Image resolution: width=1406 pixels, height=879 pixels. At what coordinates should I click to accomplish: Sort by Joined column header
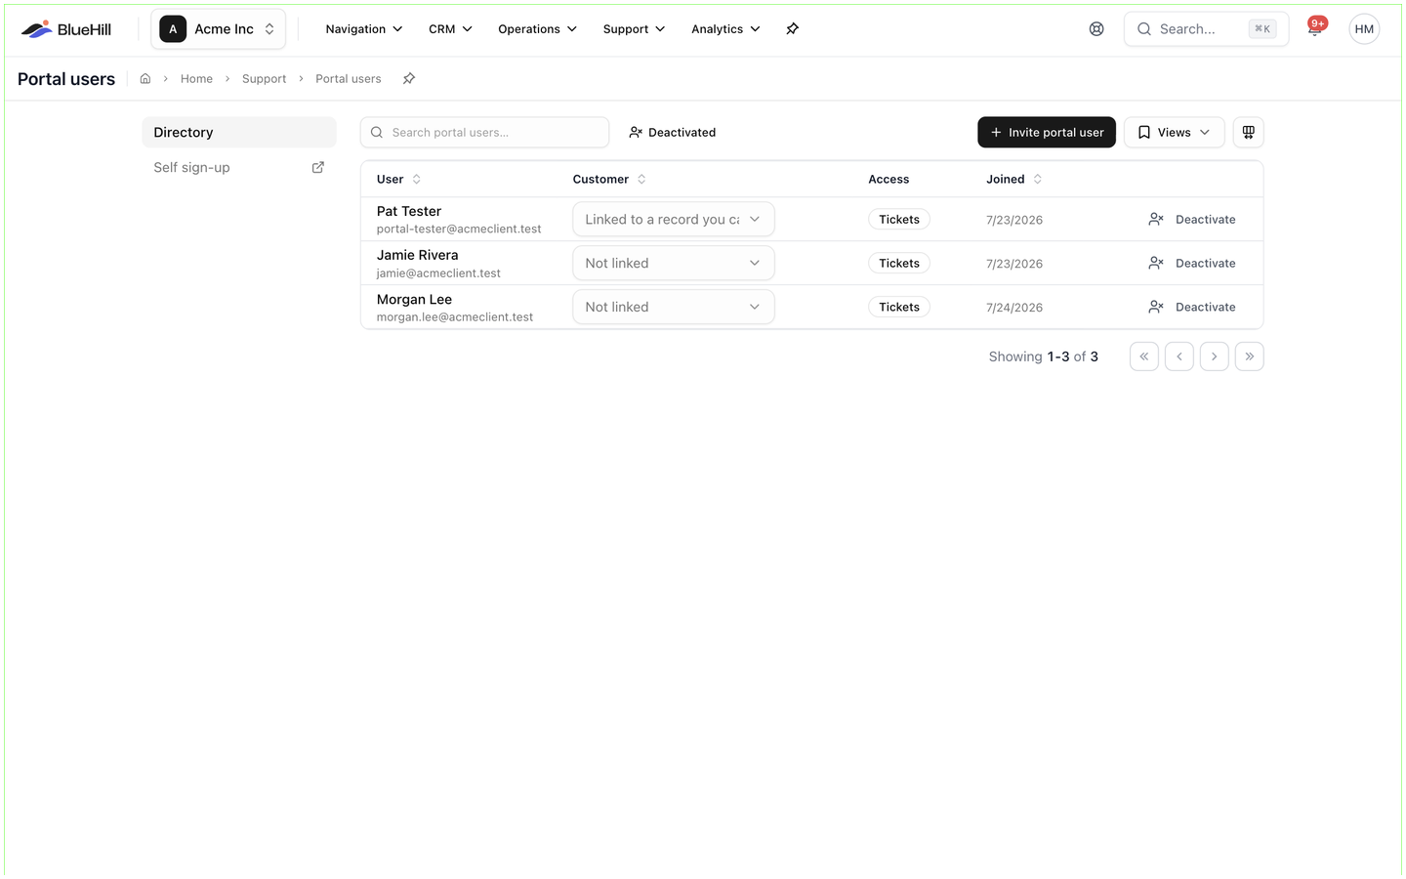(x=1014, y=180)
